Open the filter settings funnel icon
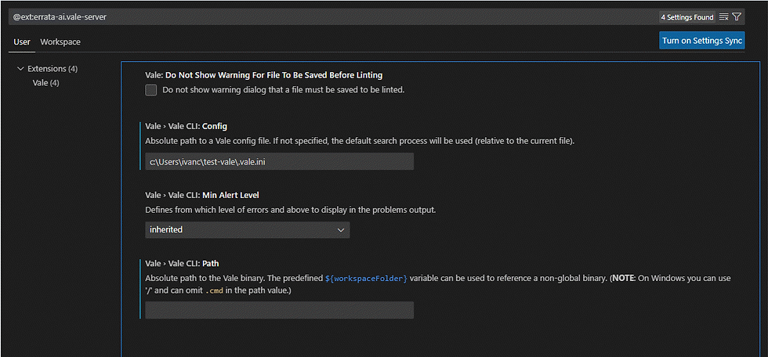 [736, 17]
